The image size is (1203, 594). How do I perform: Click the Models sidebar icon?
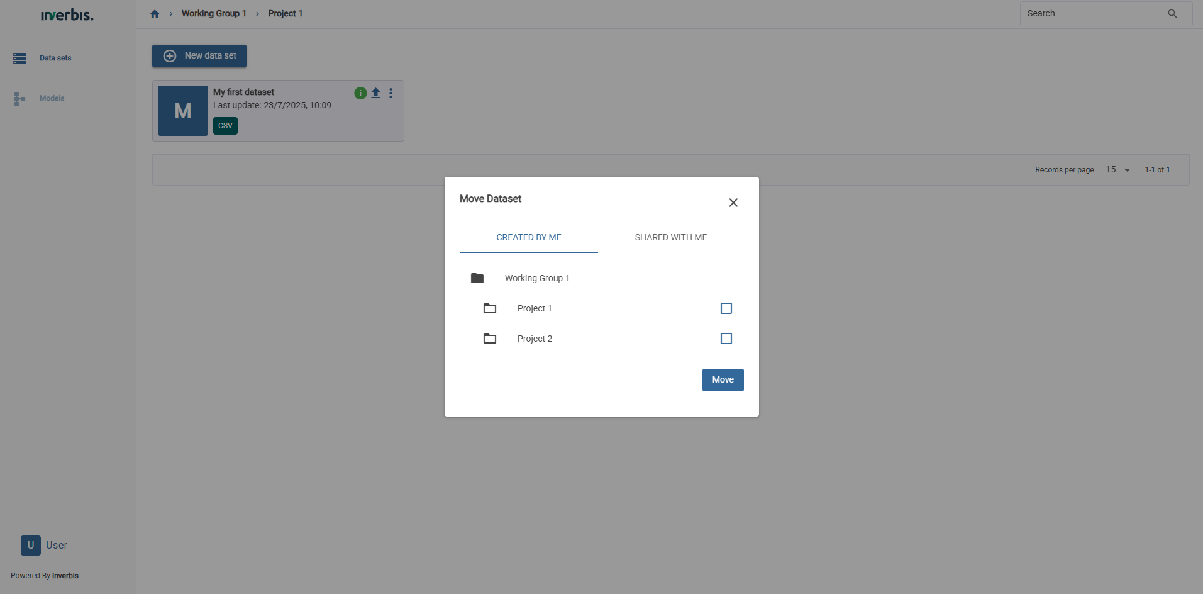click(x=19, y=99)
